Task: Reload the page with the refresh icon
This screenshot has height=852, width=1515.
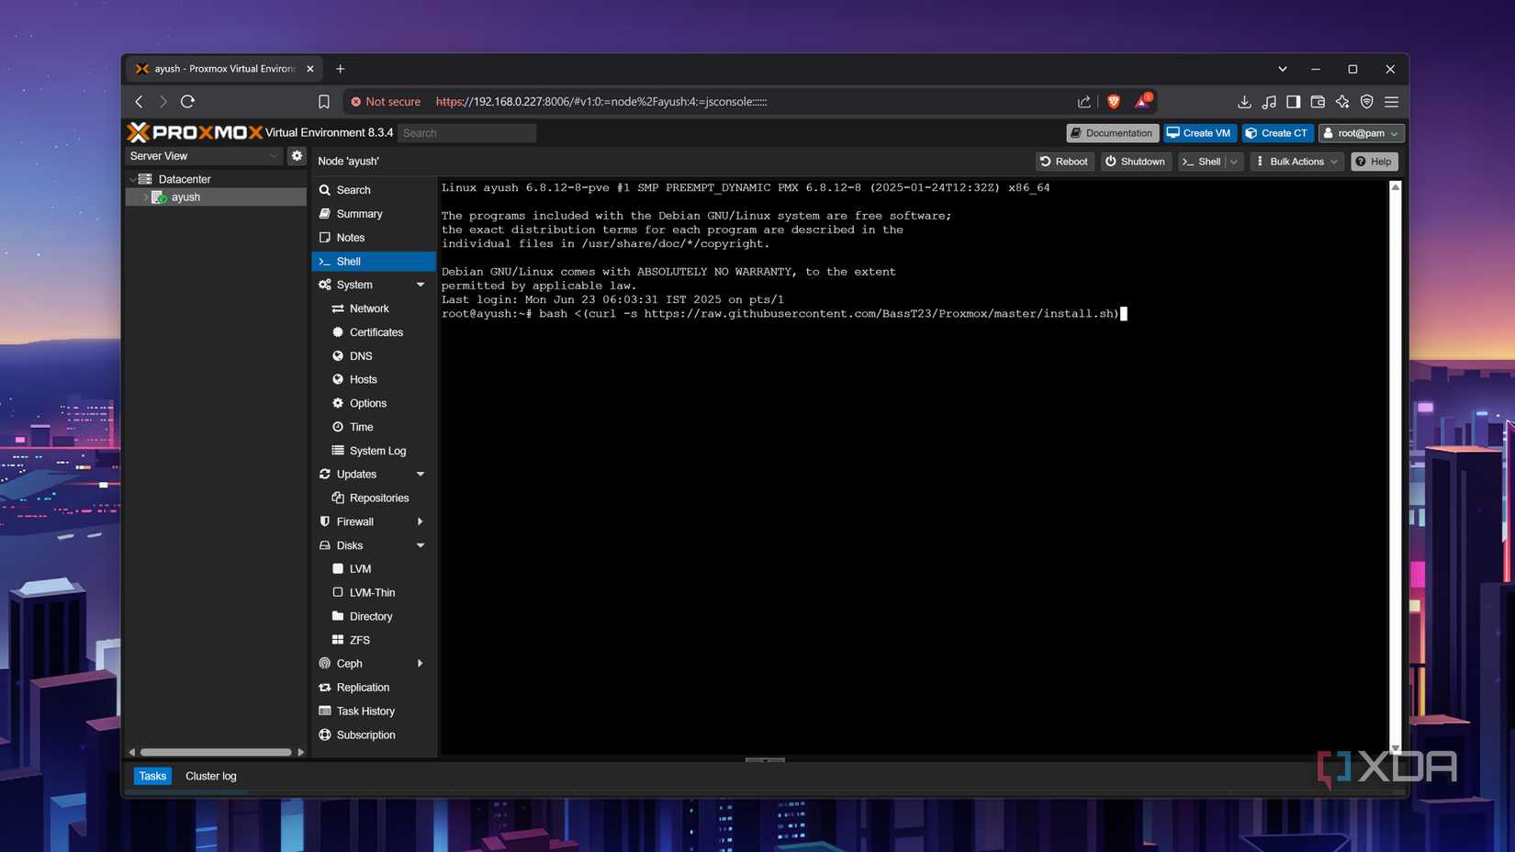Action: [187, 102]
